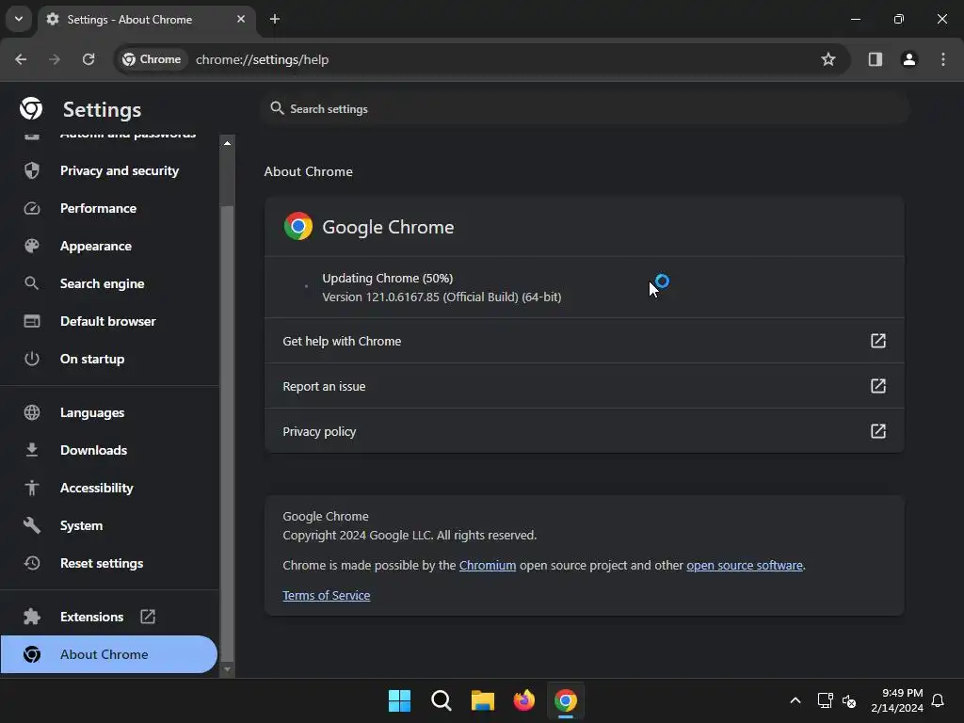Open the On startup settings section
This screenshot has width=964, height=723.
point(109,359)
